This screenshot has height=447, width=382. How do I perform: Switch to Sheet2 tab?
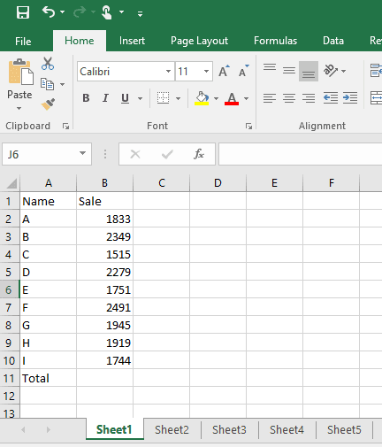point(172,430)
